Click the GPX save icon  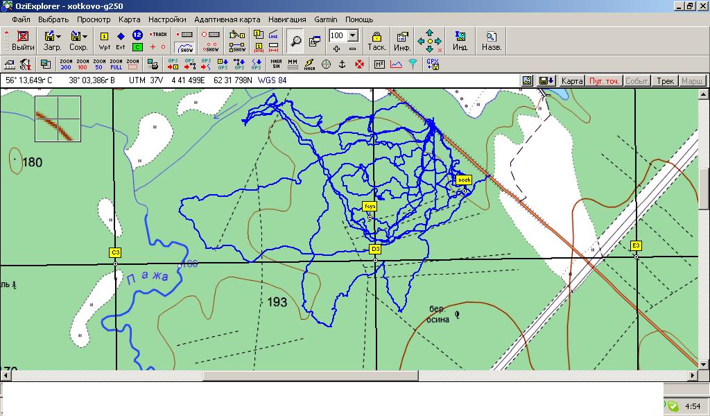(x=433, y=64)
